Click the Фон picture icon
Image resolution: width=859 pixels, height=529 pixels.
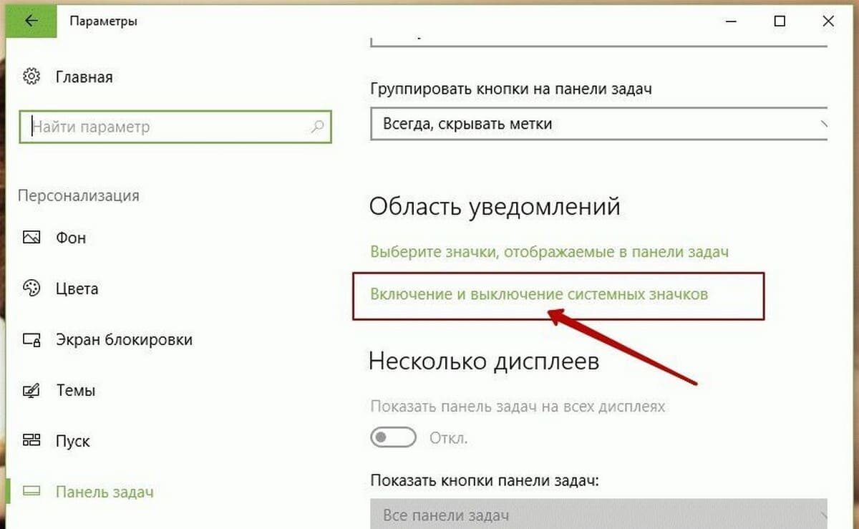tap(31, 237)
